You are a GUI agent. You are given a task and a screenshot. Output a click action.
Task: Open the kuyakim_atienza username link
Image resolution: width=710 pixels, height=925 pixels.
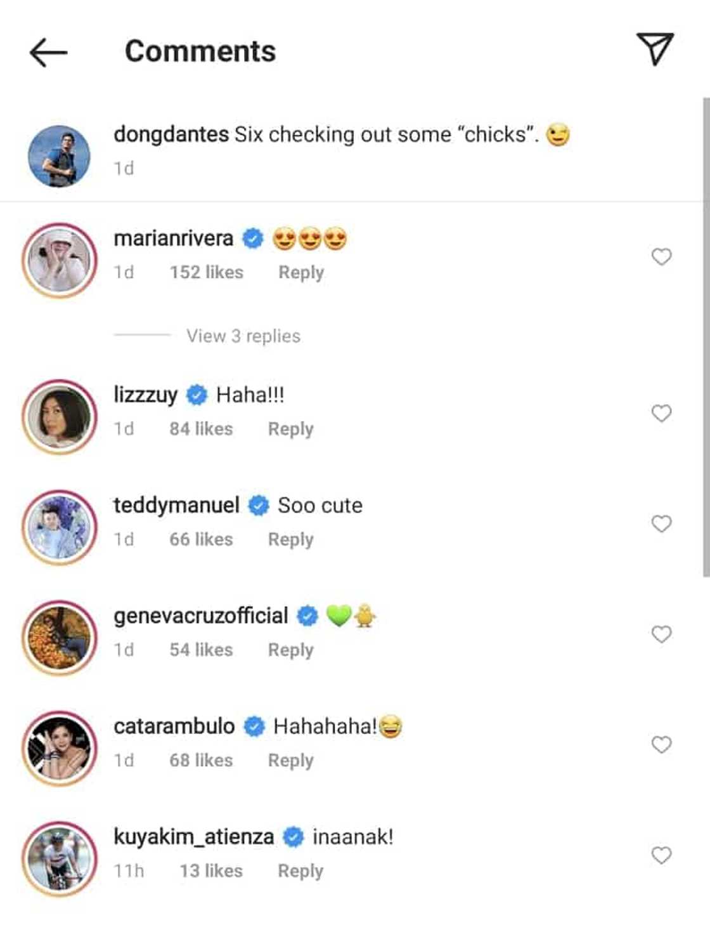pyautogui.click(x=193, y=837)
